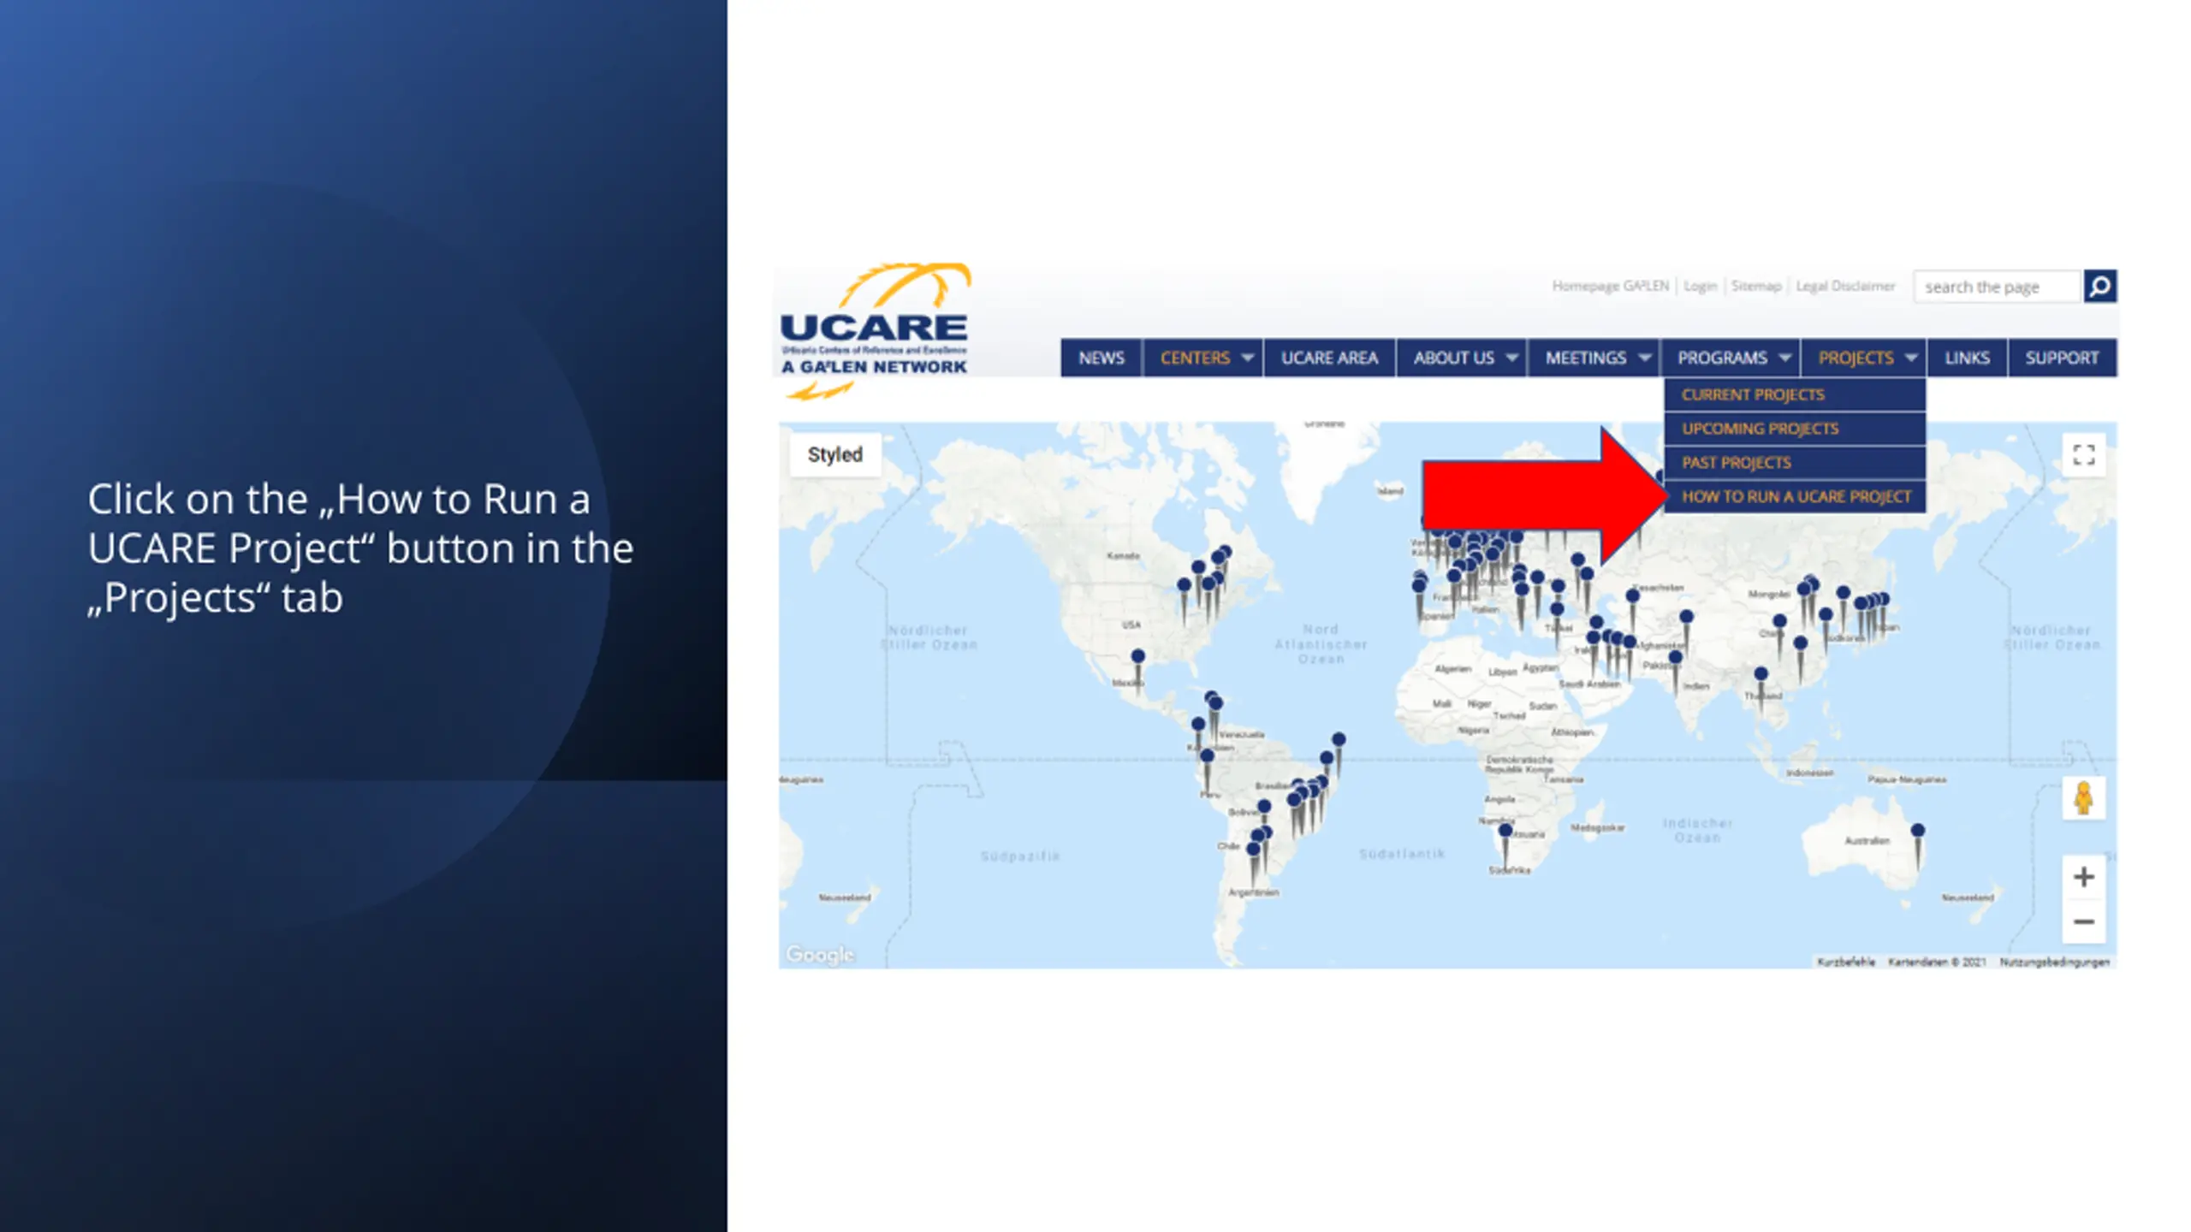The width and height of the screenshot is (2191, 1232).
Task: Open Current Projects menu entry
Action: [x=1753, y=395]
